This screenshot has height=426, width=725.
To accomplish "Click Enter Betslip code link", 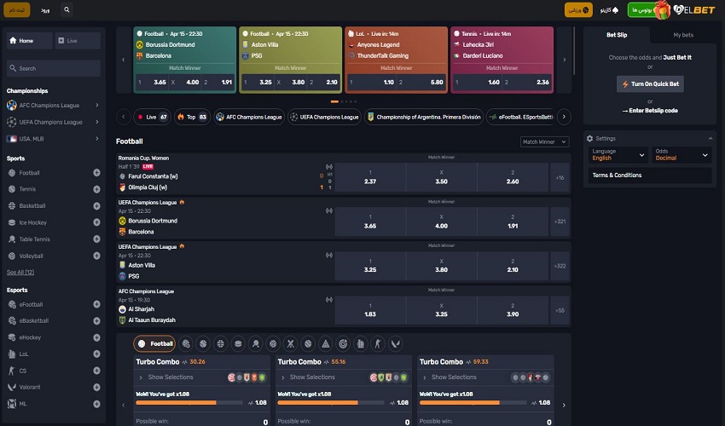I will pos(650,111).
